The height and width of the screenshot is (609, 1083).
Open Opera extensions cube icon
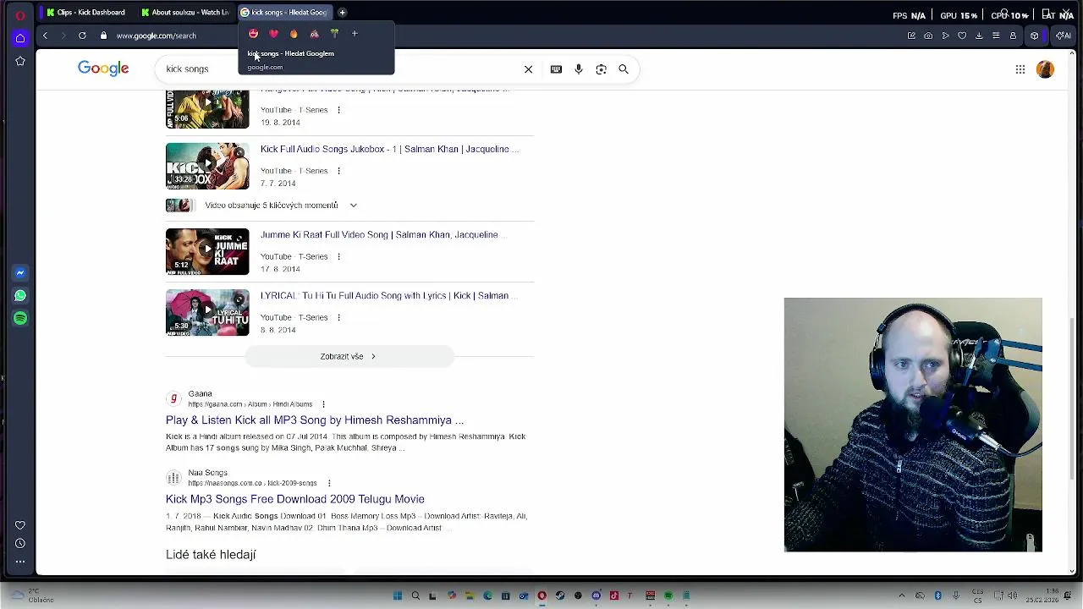tap(1034, 36)
